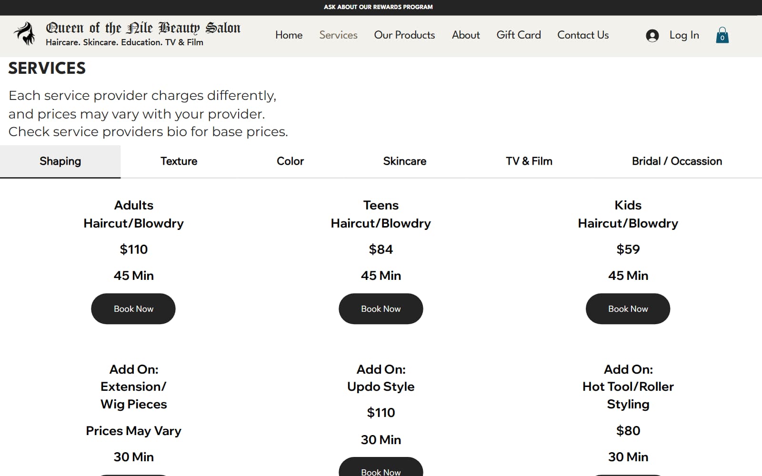762x476 pixels.
Task: Switch to the Texture tab
Action: click(179, 161)
